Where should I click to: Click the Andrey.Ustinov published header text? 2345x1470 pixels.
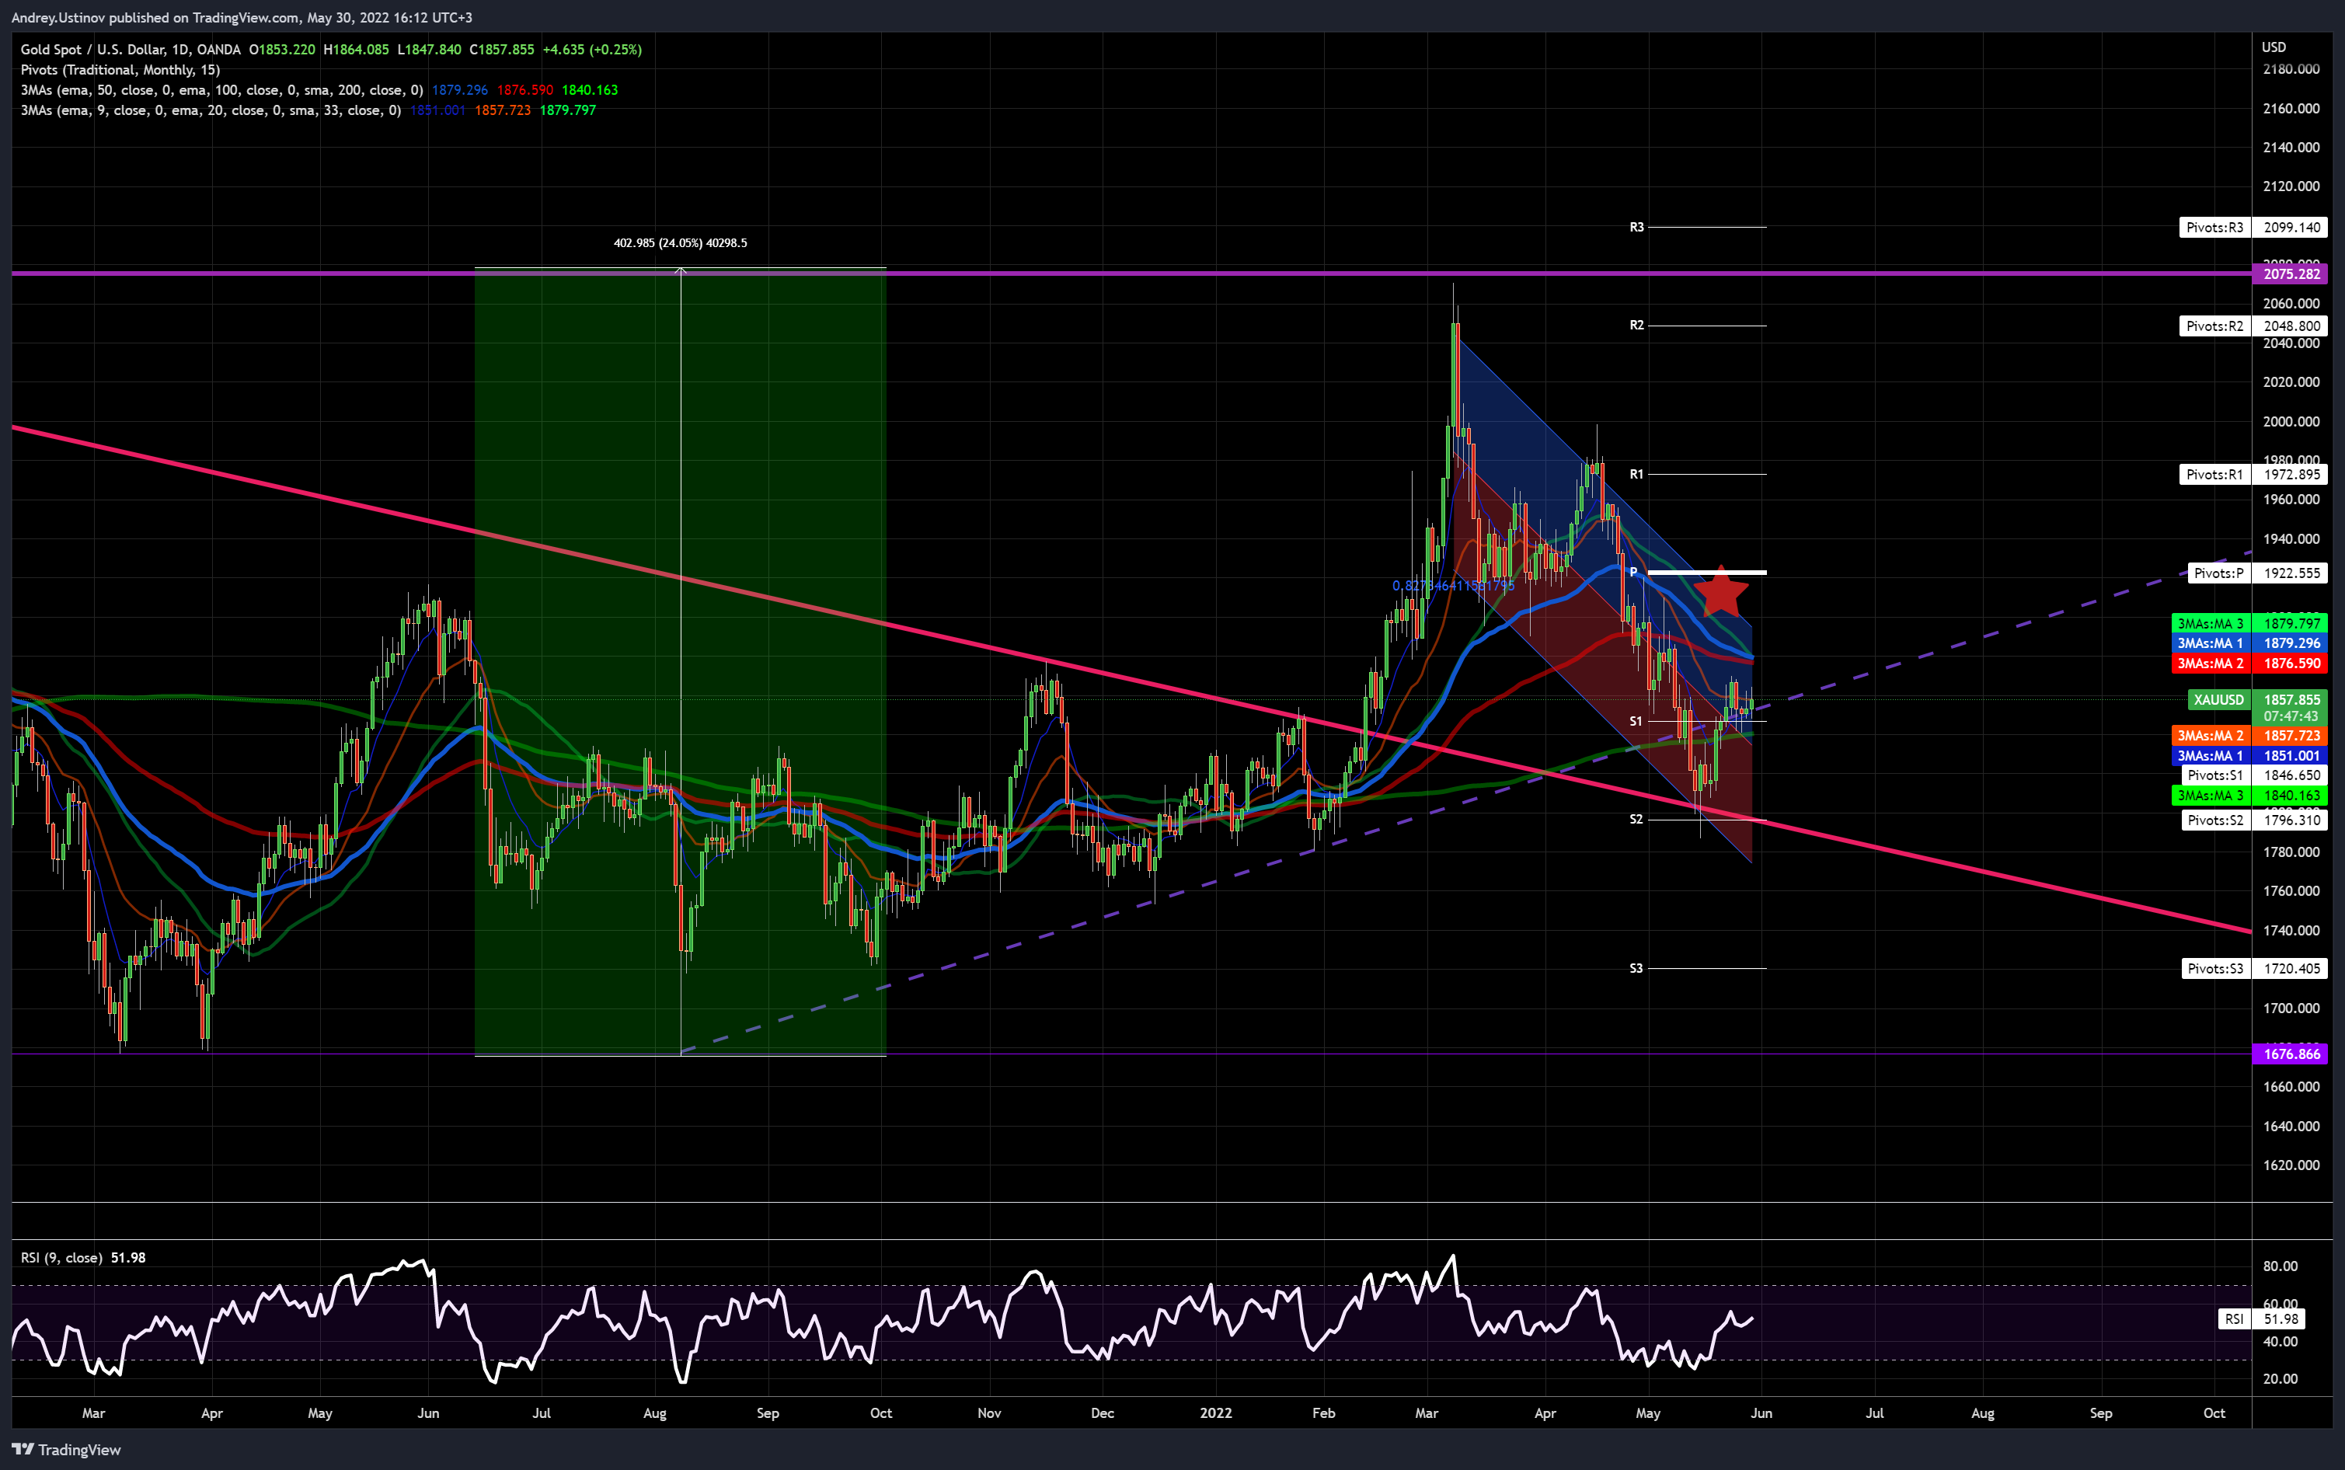pyautogui.click(x=242, y=18)
